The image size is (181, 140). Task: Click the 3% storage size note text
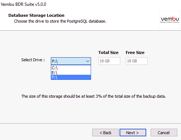pos(94,96)
